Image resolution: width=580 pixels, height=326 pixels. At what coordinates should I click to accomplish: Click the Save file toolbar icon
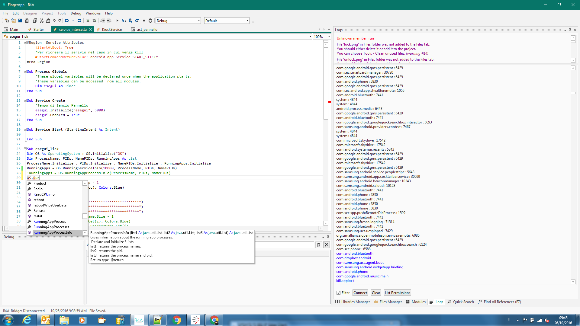tap(20, 21)
